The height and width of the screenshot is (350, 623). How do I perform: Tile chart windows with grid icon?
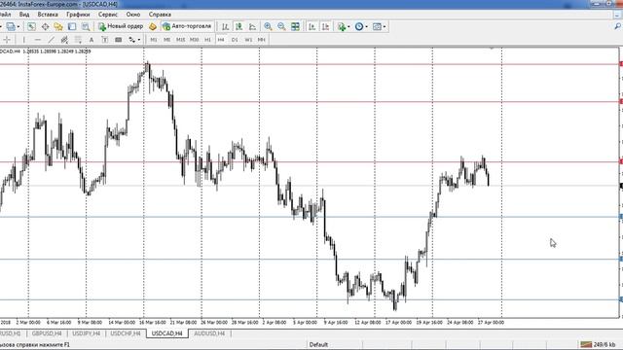[295, 26]
